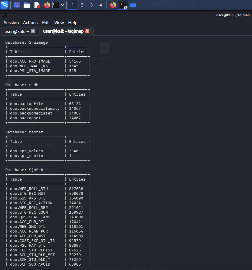Image resolution: width=252 pixels, height=270 pixels.
Task: Click table name dbo.SCH_SCO_AVOID
Action: pyautogui.click(x=30, y=264)
